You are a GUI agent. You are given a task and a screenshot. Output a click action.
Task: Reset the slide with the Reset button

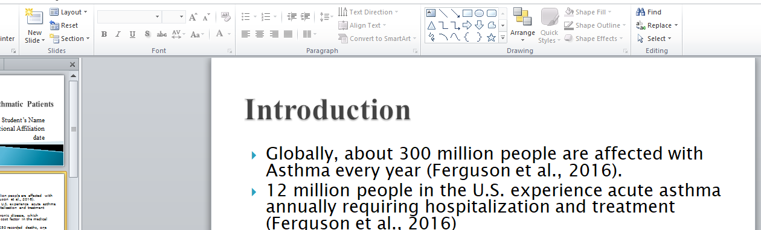pyautogui.click(x=65, y=25)
